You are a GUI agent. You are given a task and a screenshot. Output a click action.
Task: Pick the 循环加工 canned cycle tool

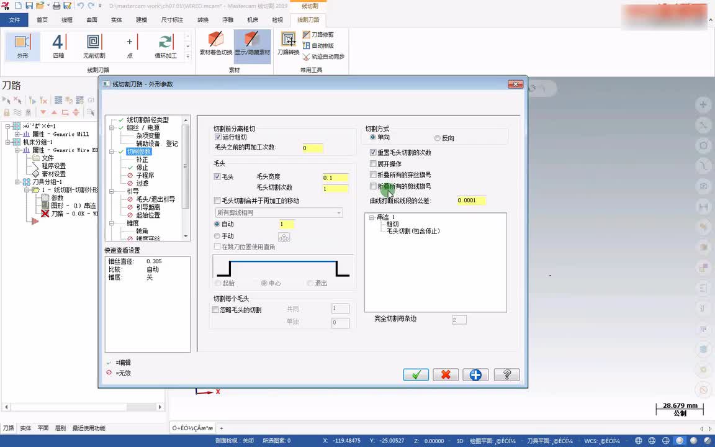pyautogui.click(x=166, y=47)
